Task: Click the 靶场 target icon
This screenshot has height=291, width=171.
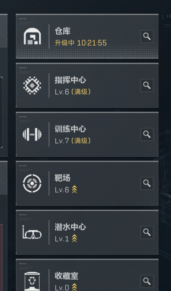Action: pyautogui.click(x=32, y=183)
